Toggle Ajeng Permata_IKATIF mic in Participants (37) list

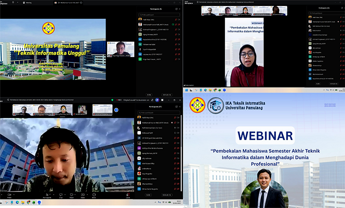175,153
